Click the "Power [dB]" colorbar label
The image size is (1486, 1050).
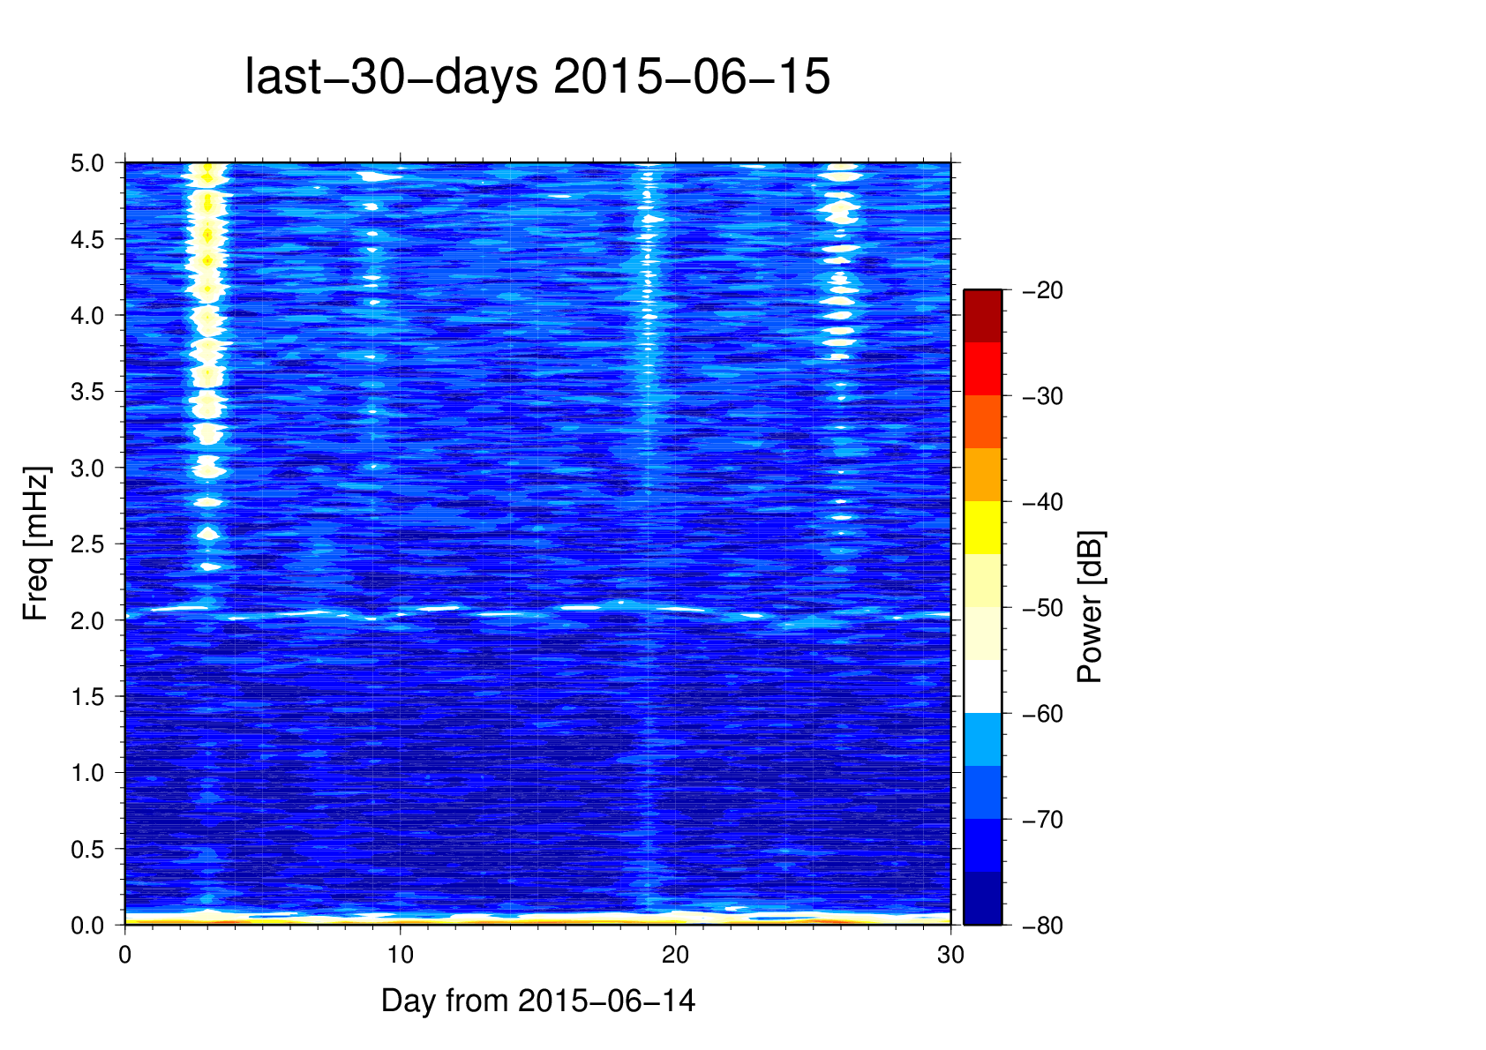[x=1090, y=607]
